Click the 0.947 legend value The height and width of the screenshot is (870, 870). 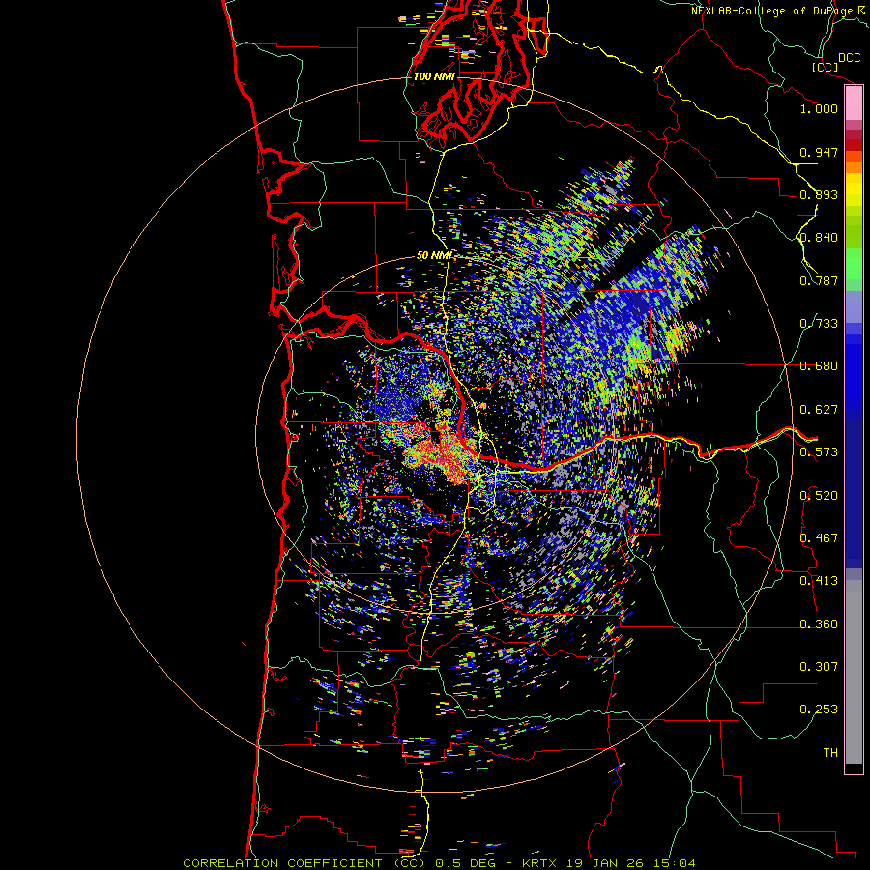pyautogui.click(x=819, y=152)
